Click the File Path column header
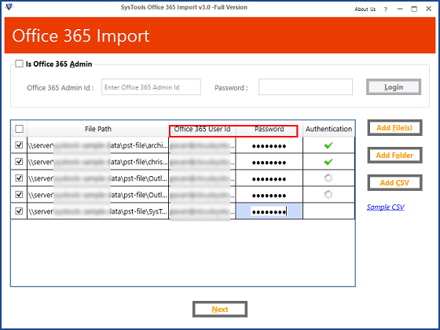The image size is (440, 330). pos(98,129)
